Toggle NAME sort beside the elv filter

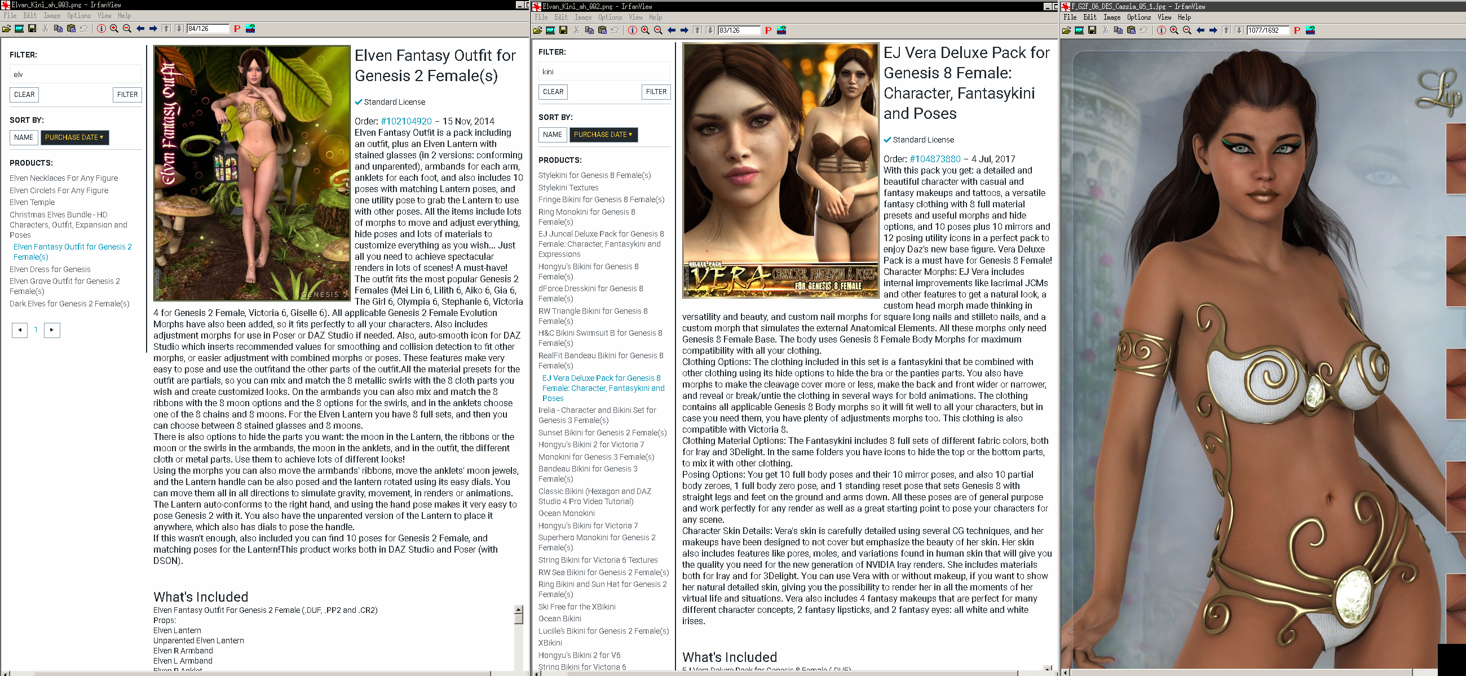24,137
